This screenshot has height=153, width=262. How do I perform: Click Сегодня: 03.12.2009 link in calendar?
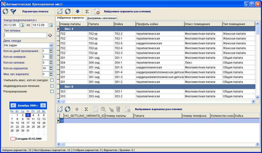click(26, 139)
